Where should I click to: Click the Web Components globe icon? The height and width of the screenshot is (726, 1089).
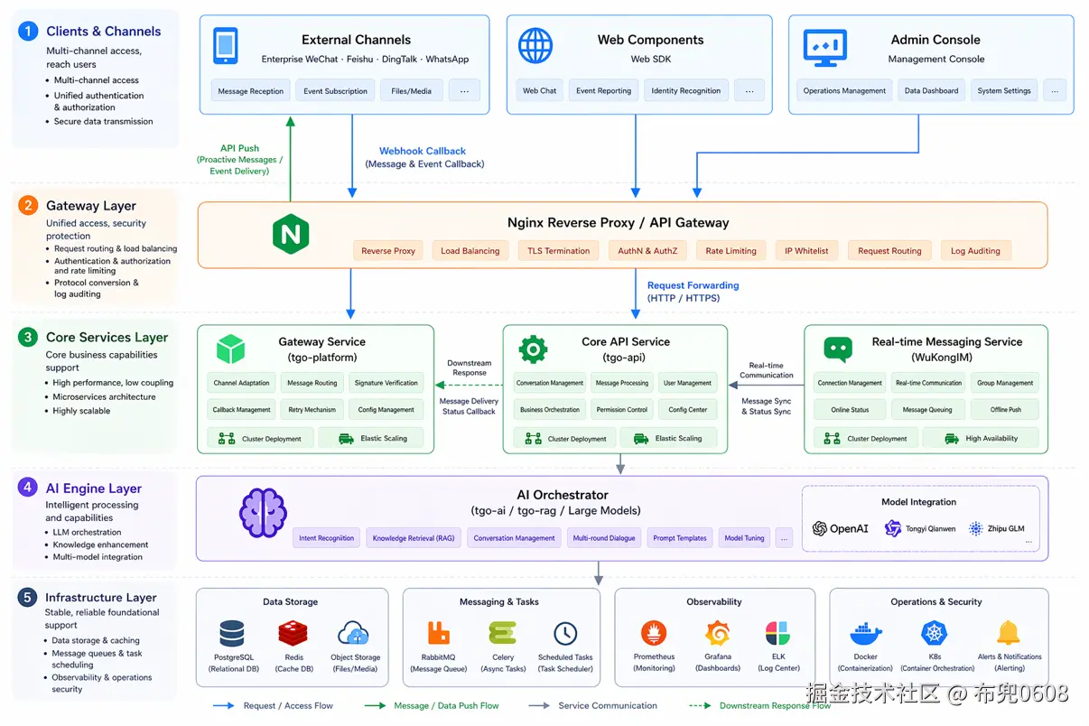pyautogui.click(x=535, y=45)
